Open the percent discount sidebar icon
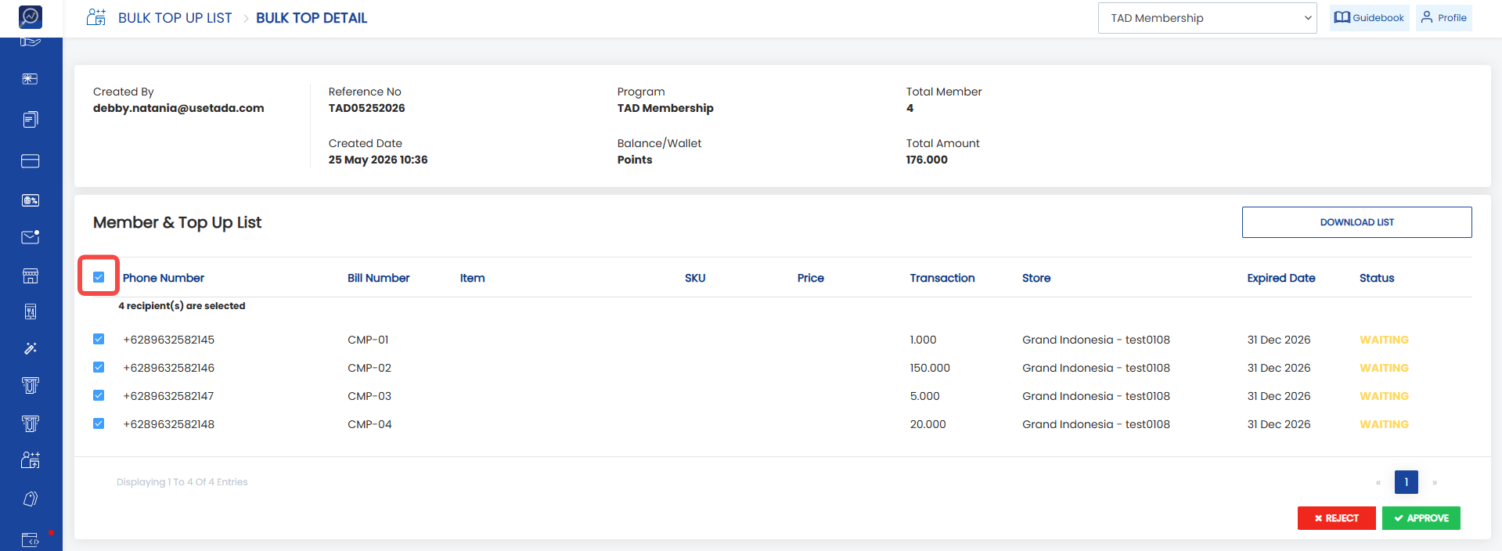 point(30,200)
